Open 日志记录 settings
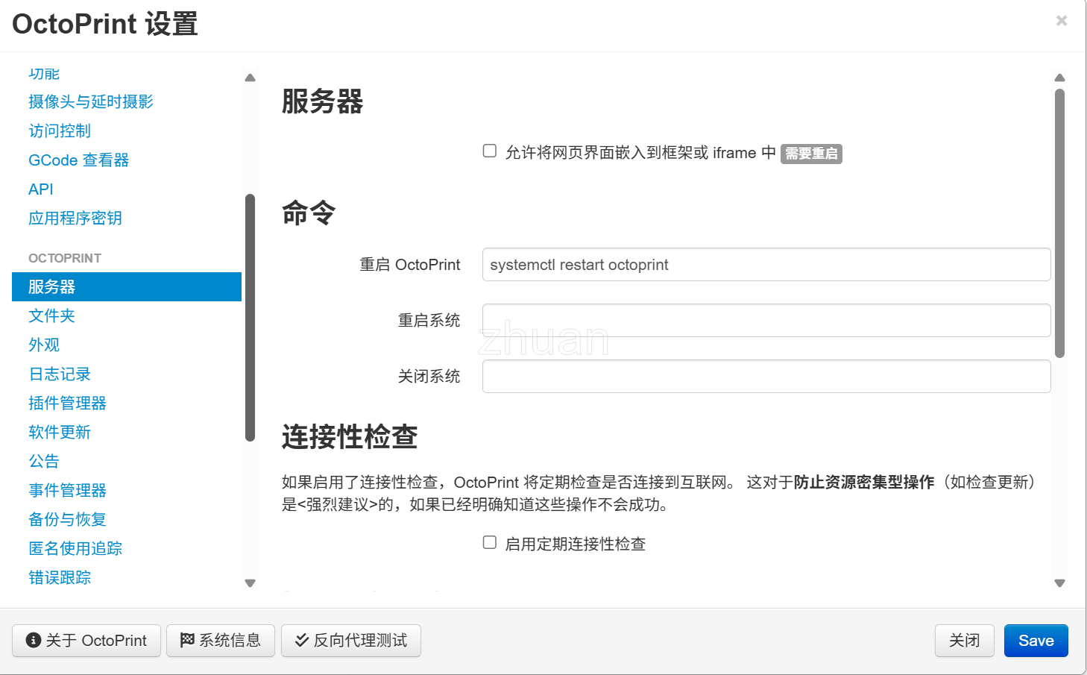 pos(60,374)
